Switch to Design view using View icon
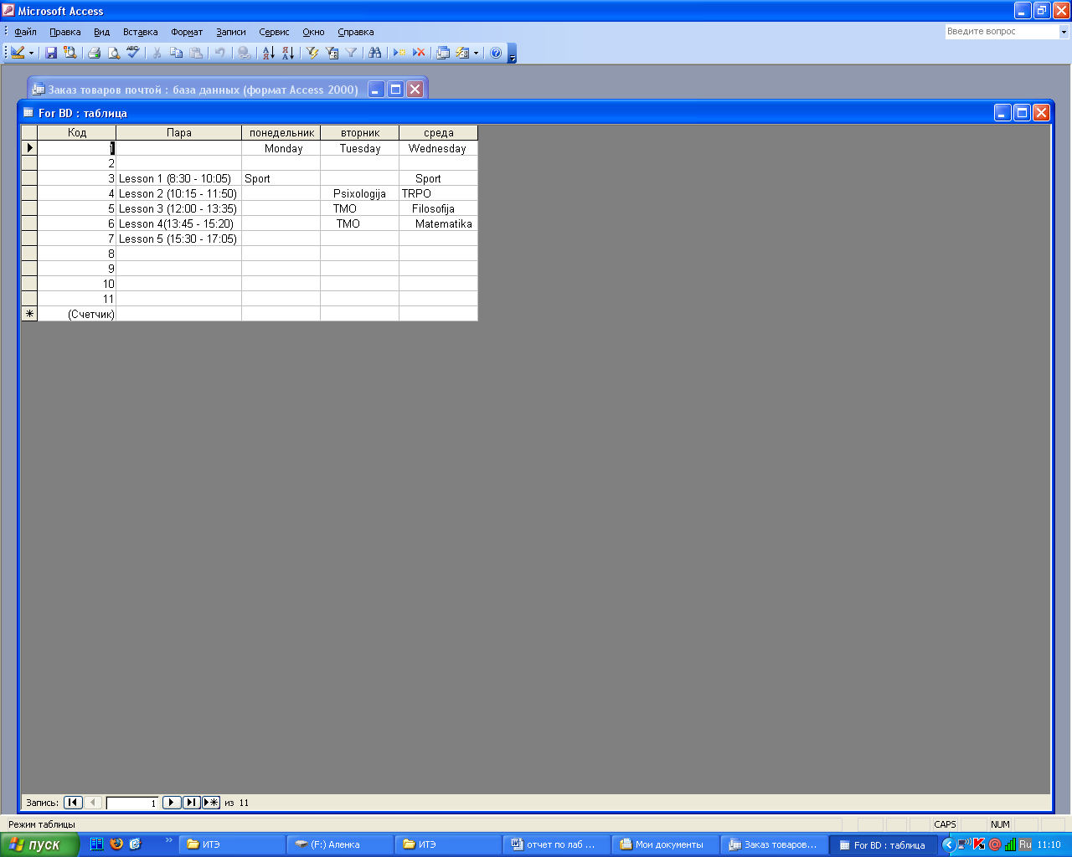The image size is (1072, 857). coord(17,52)
